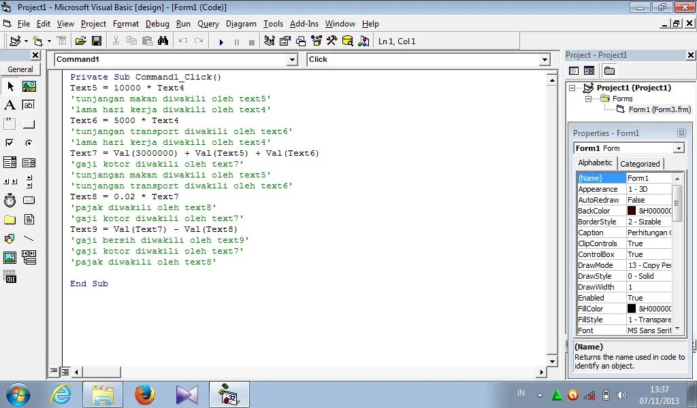The width and height of the screenshot is (697, 408).
Task: Toggle Folders in Project panel
Action: tap(609, 71)
